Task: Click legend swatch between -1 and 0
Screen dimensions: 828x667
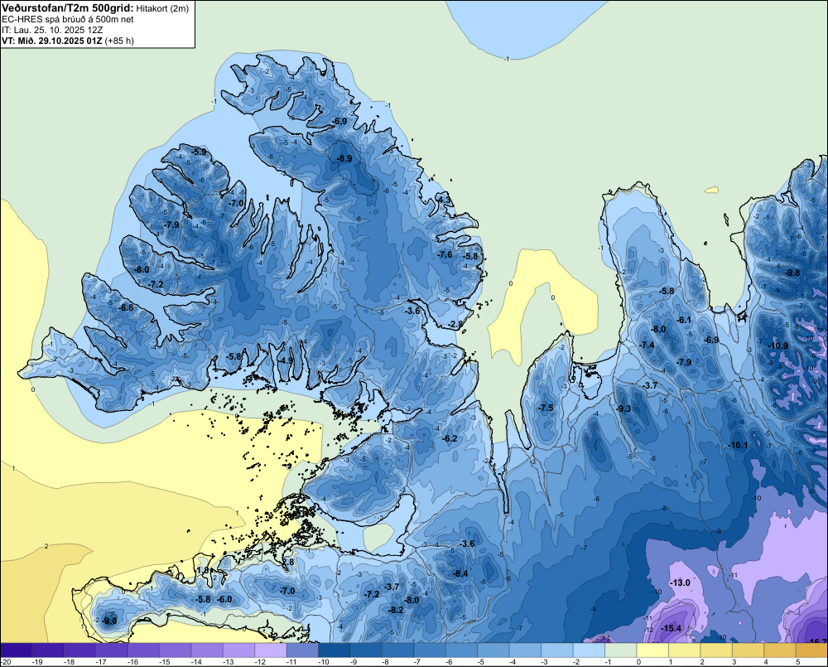Action: pyautogui.click(x=620, y=650)
